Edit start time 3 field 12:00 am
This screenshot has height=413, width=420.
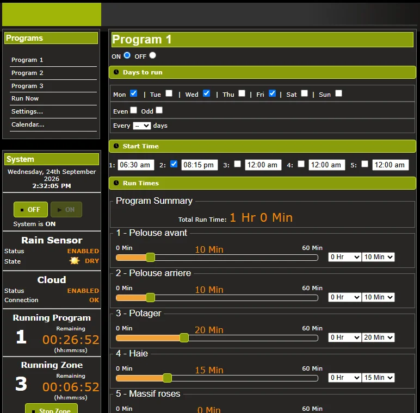[x=263, y=165]
